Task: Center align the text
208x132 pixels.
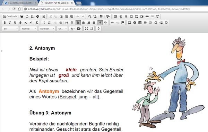Action: tap(84, 23)
